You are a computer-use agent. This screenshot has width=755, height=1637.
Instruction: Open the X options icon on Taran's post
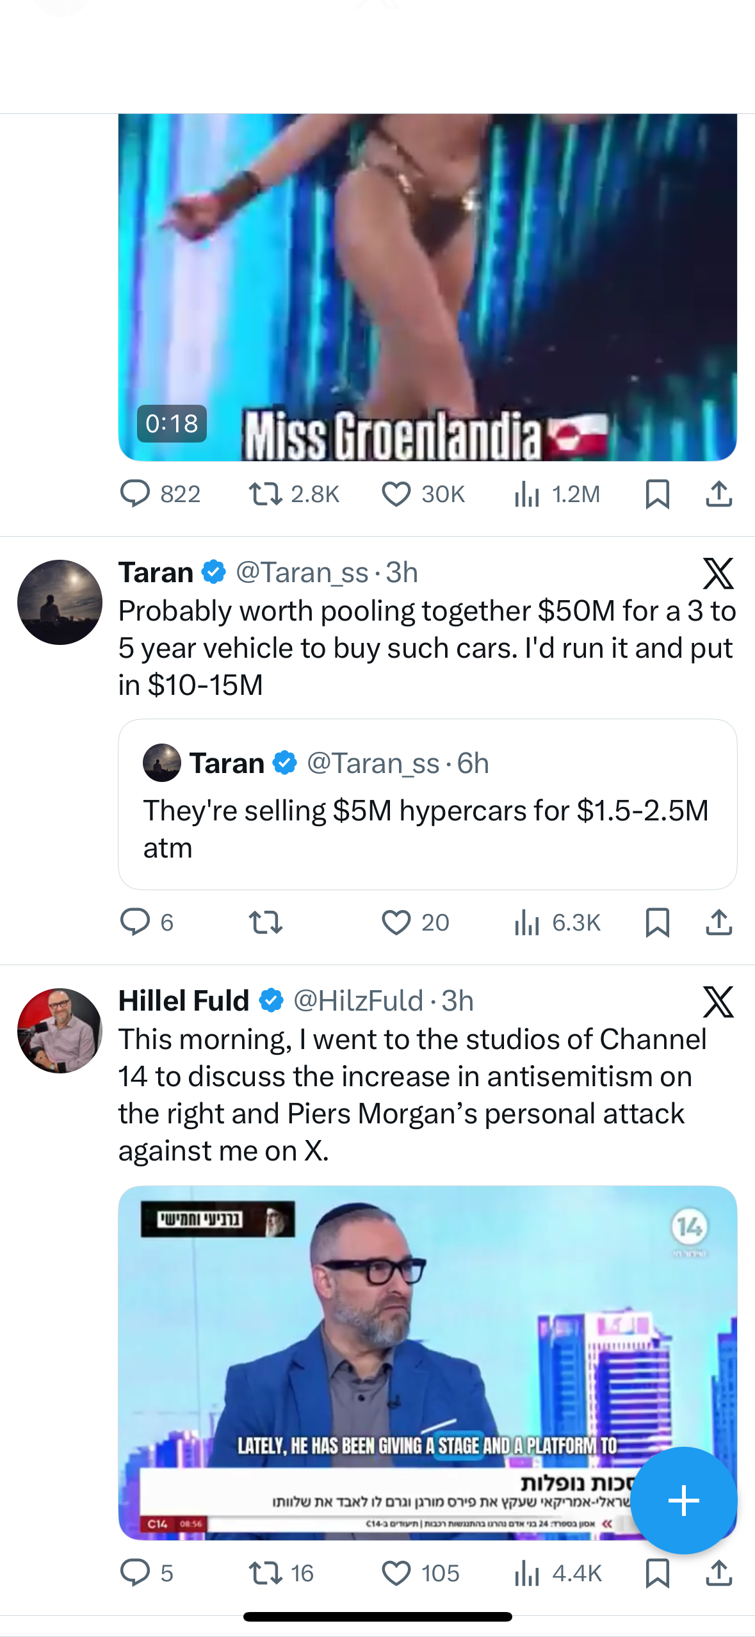718,573
